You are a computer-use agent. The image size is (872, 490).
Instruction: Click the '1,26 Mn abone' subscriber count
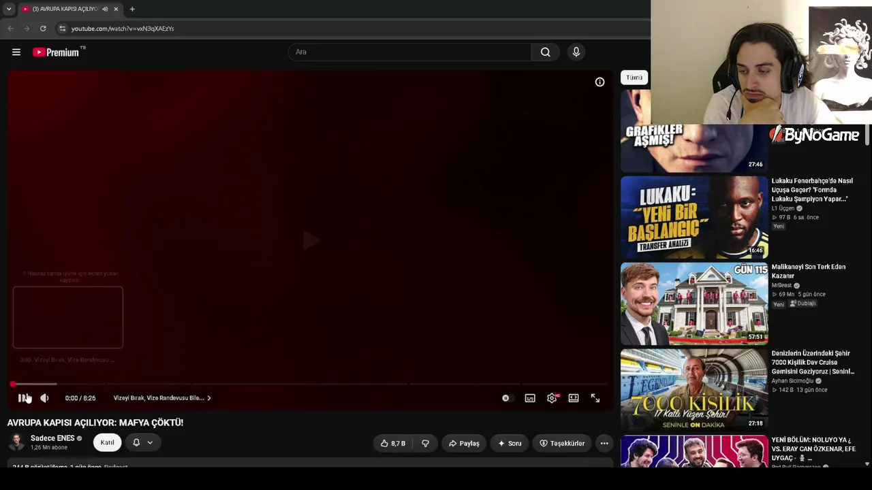(49, 448)
